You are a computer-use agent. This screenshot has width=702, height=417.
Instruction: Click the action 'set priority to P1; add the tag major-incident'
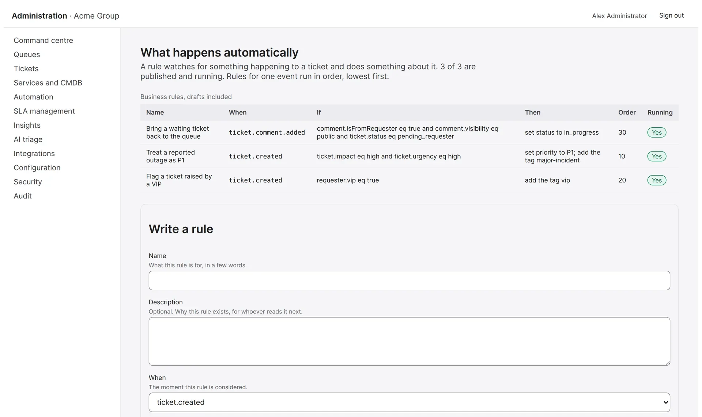tap(562, 156)
